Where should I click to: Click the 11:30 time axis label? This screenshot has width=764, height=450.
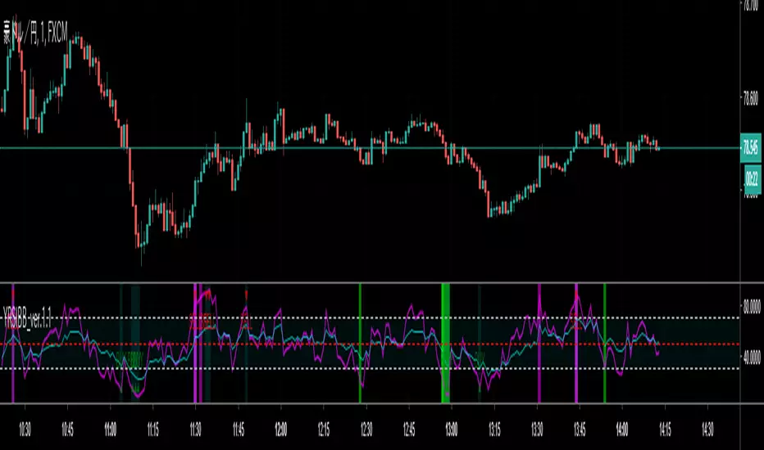pyautogui.click(x=195, y=430)
